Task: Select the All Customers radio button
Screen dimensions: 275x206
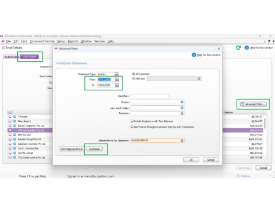Action: coord(133,74)
